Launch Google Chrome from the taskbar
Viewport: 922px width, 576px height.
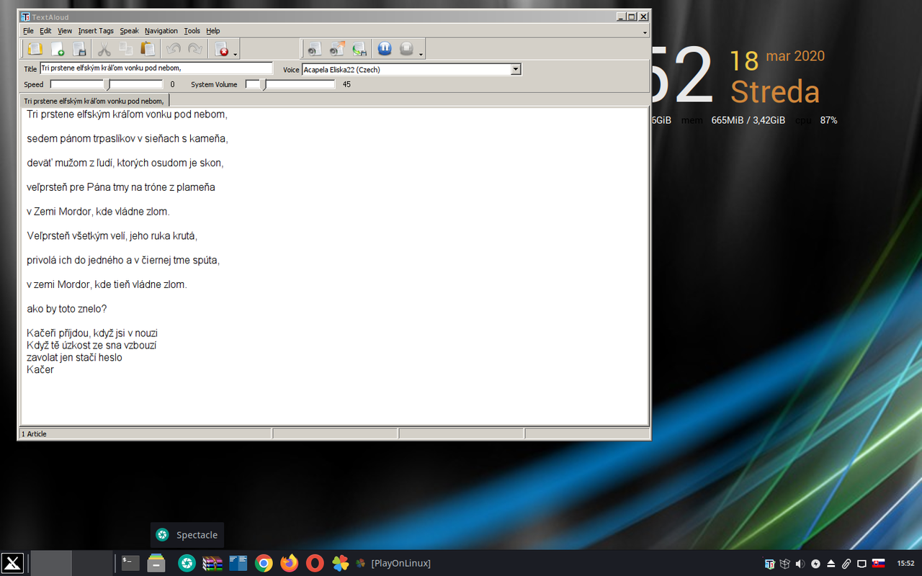[x=264, y=563]
